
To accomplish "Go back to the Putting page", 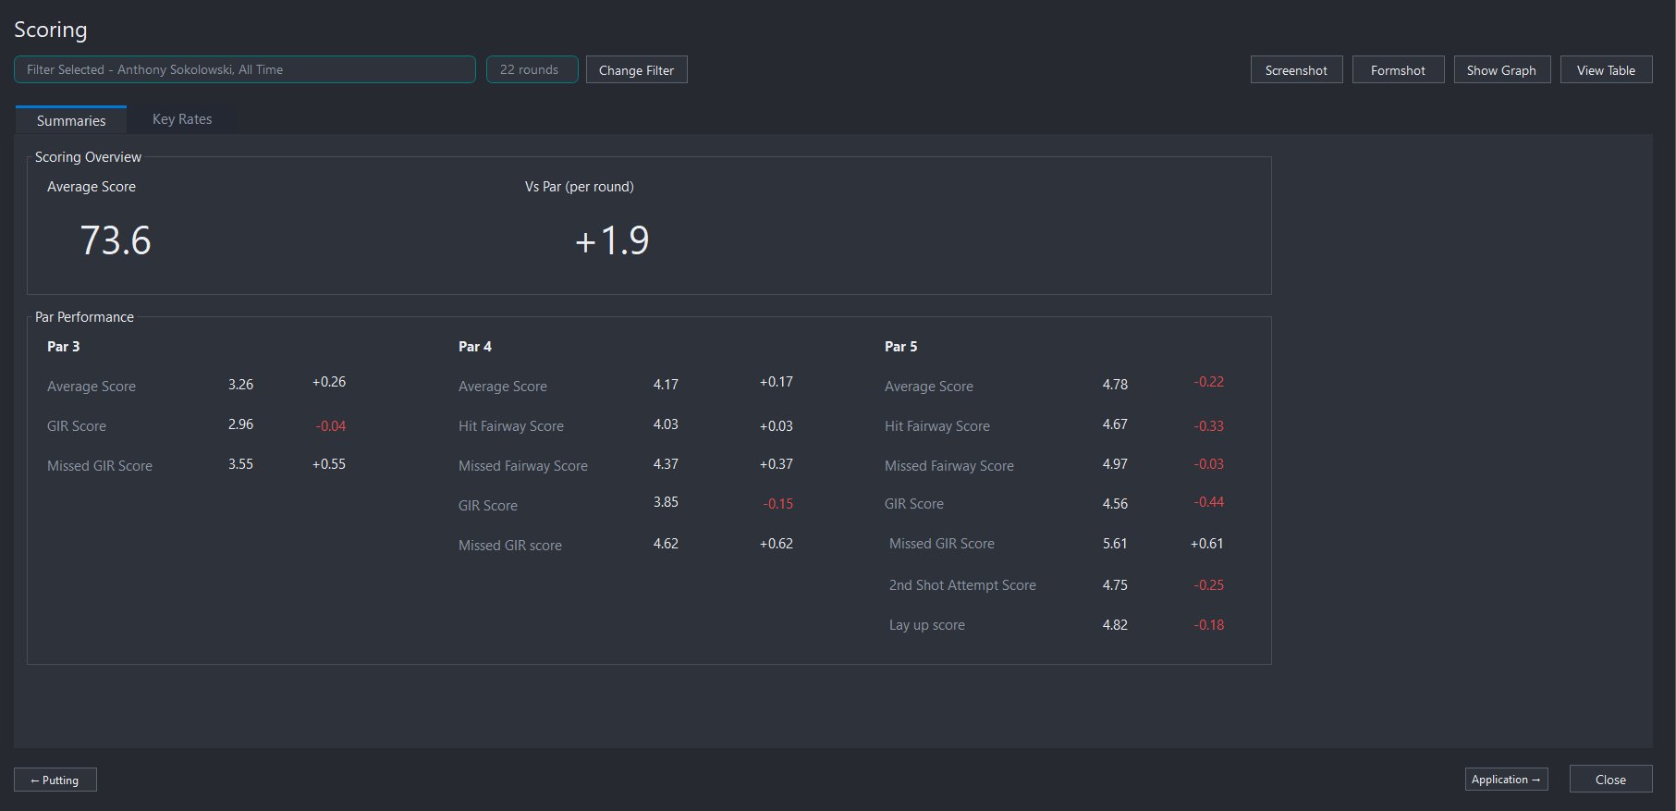I will pos(55,780).
